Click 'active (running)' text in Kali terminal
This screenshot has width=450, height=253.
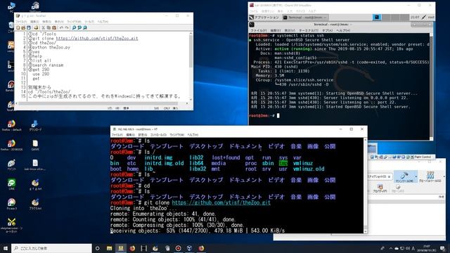(293, 49)
